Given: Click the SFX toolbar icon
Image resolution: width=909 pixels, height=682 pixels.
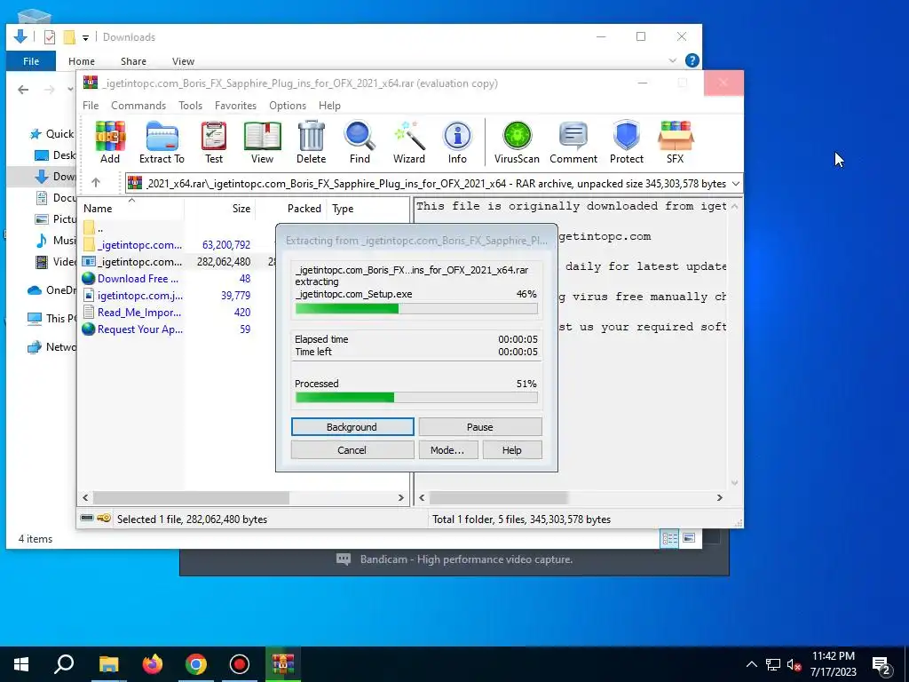Looking at the screenshot, I should click(x=676, y=143).
